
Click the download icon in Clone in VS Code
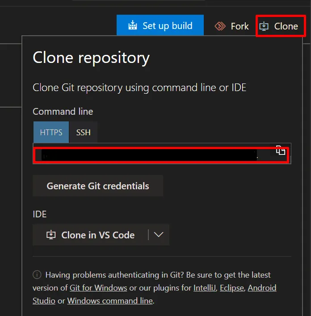[51, 235]
